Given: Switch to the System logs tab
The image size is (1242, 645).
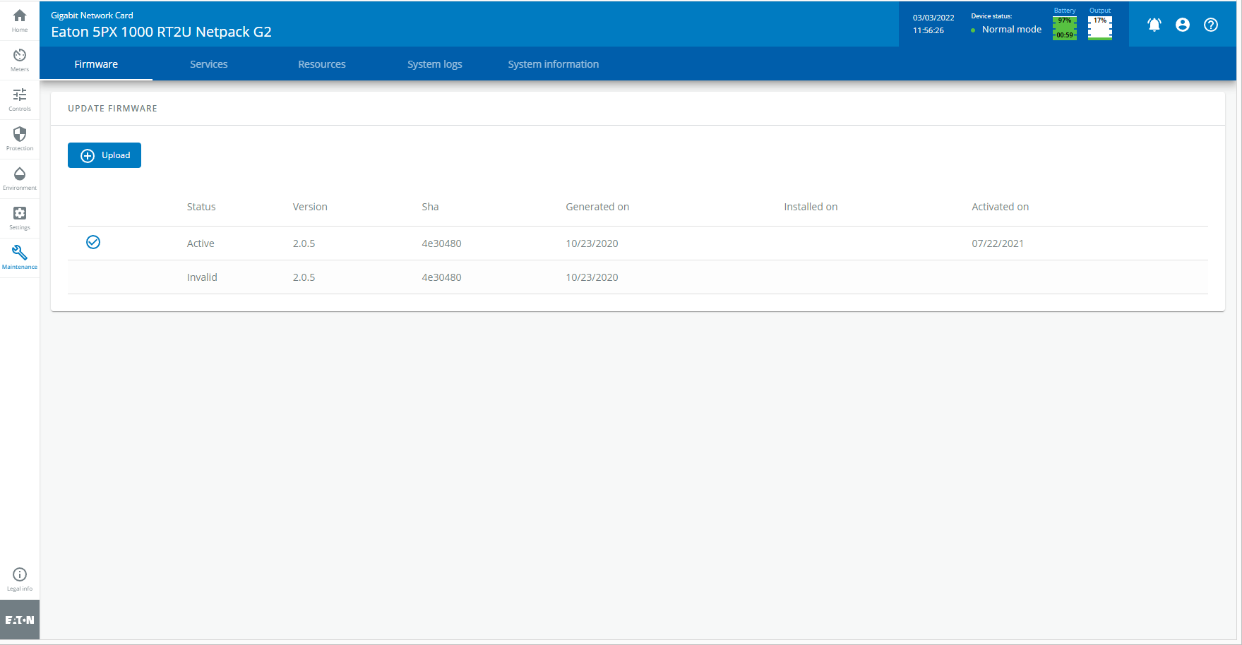Looking at the screenshot, I should pos(435,64).
